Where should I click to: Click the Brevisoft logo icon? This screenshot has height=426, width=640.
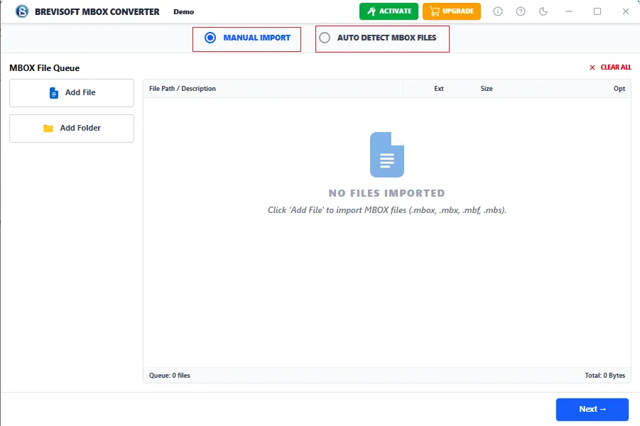pyautogui.click(x=22, y=11)
